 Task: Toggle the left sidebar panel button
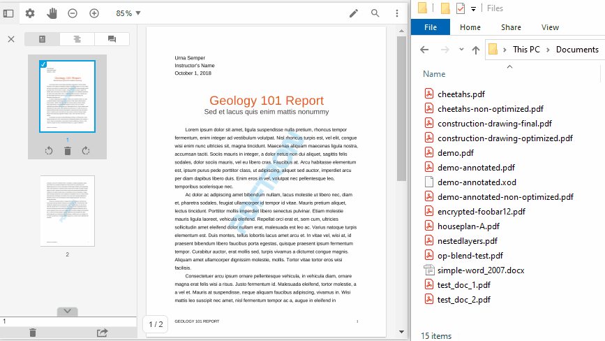[x=8, y=13]
